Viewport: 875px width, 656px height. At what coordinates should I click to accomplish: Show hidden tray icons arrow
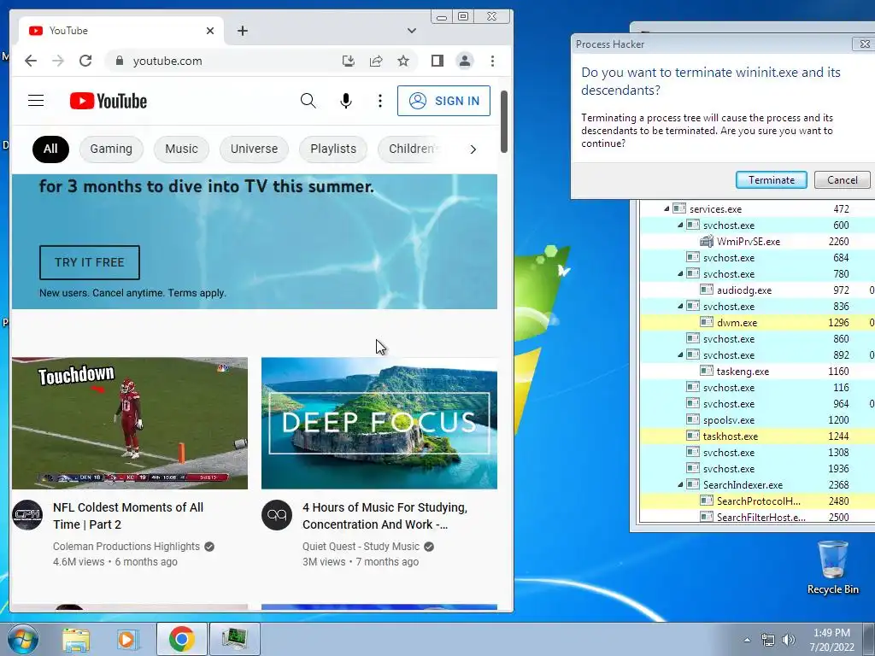click(x=747, y=640)
